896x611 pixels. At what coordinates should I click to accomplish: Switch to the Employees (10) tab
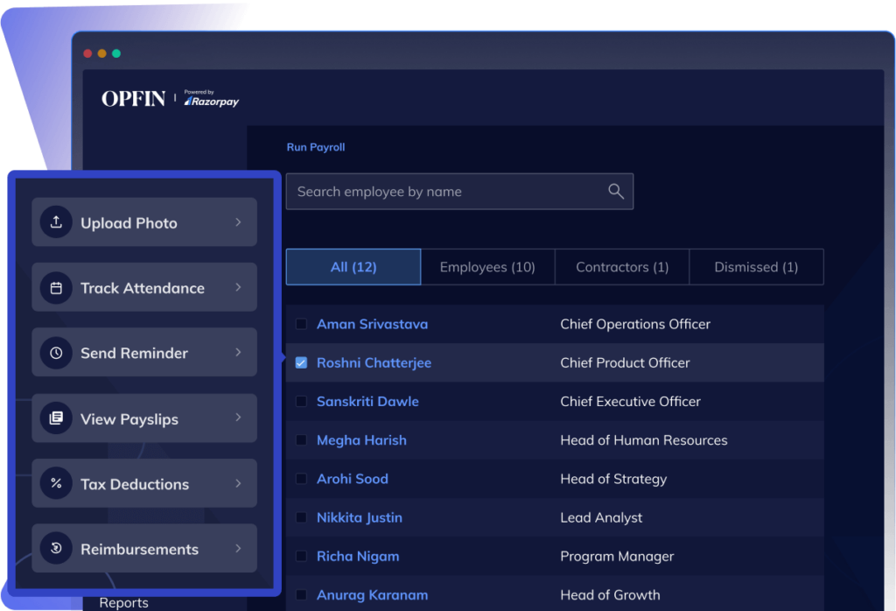coord(488,266)
